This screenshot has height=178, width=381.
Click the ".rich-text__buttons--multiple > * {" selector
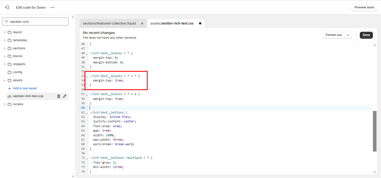pos(121,158)
